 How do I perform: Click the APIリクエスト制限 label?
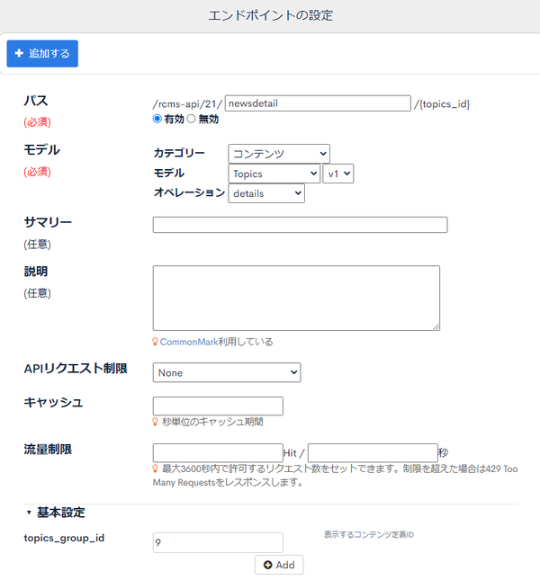pos(76,369)
